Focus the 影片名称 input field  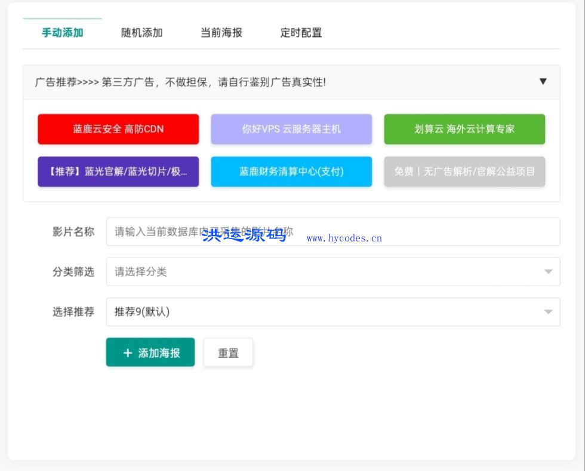point(333,231)
